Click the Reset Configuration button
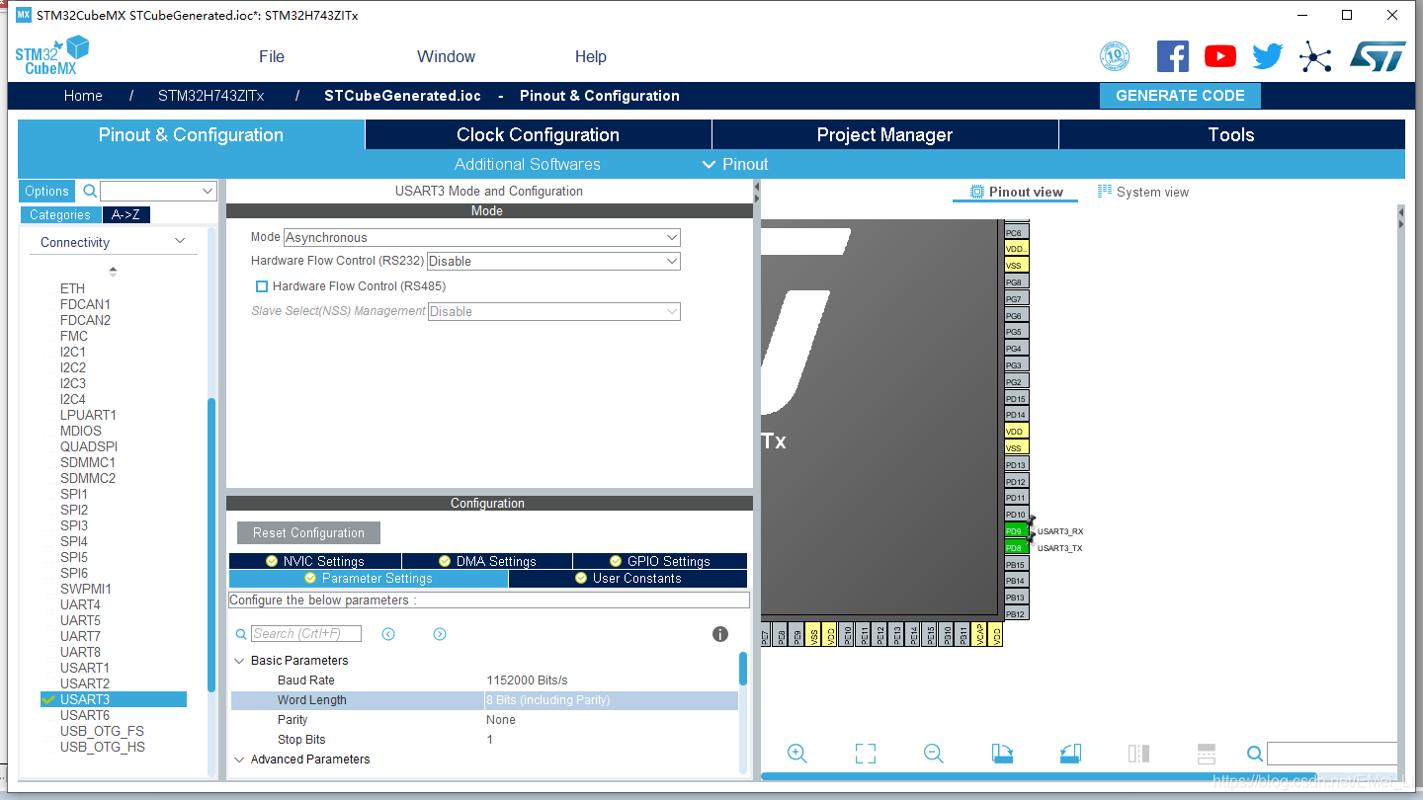 308,532
